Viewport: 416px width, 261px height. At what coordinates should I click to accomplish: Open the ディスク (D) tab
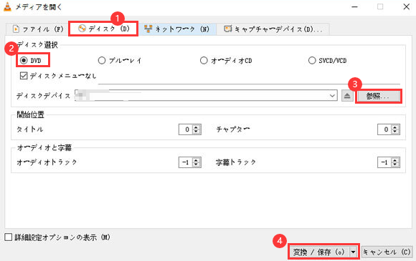(x=103, y=29)
